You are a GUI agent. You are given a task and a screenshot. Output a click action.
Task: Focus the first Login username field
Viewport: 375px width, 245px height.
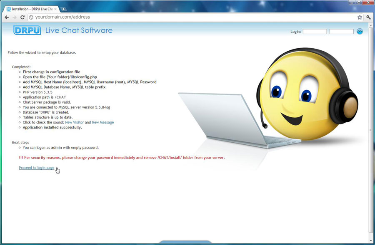tap(315, 32)
